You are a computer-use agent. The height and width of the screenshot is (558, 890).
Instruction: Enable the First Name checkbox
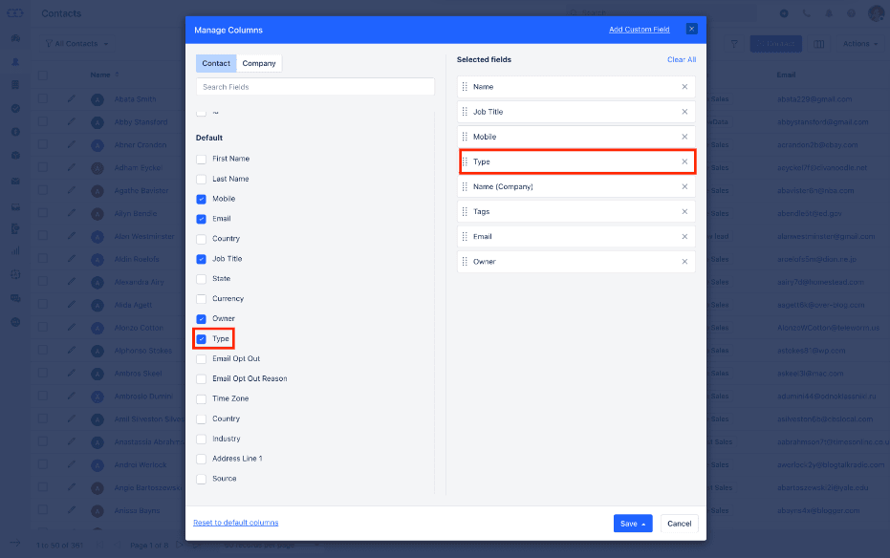(199, 159)
